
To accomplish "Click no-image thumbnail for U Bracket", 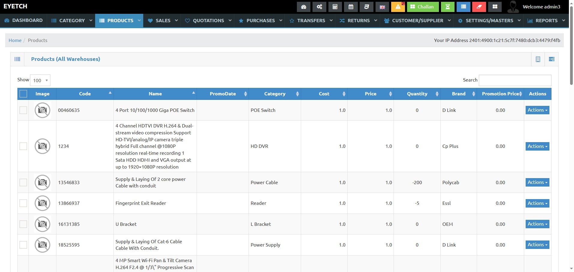I will click(x=42, y=224).
